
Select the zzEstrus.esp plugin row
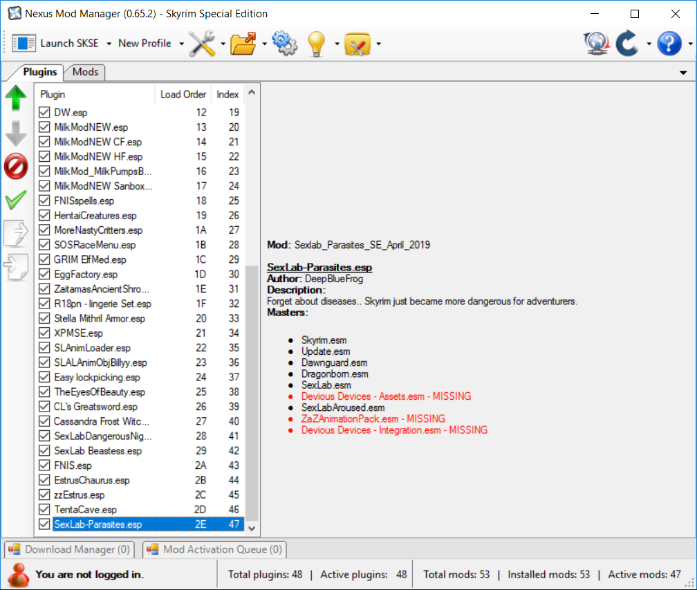click(x=140, y=495)
